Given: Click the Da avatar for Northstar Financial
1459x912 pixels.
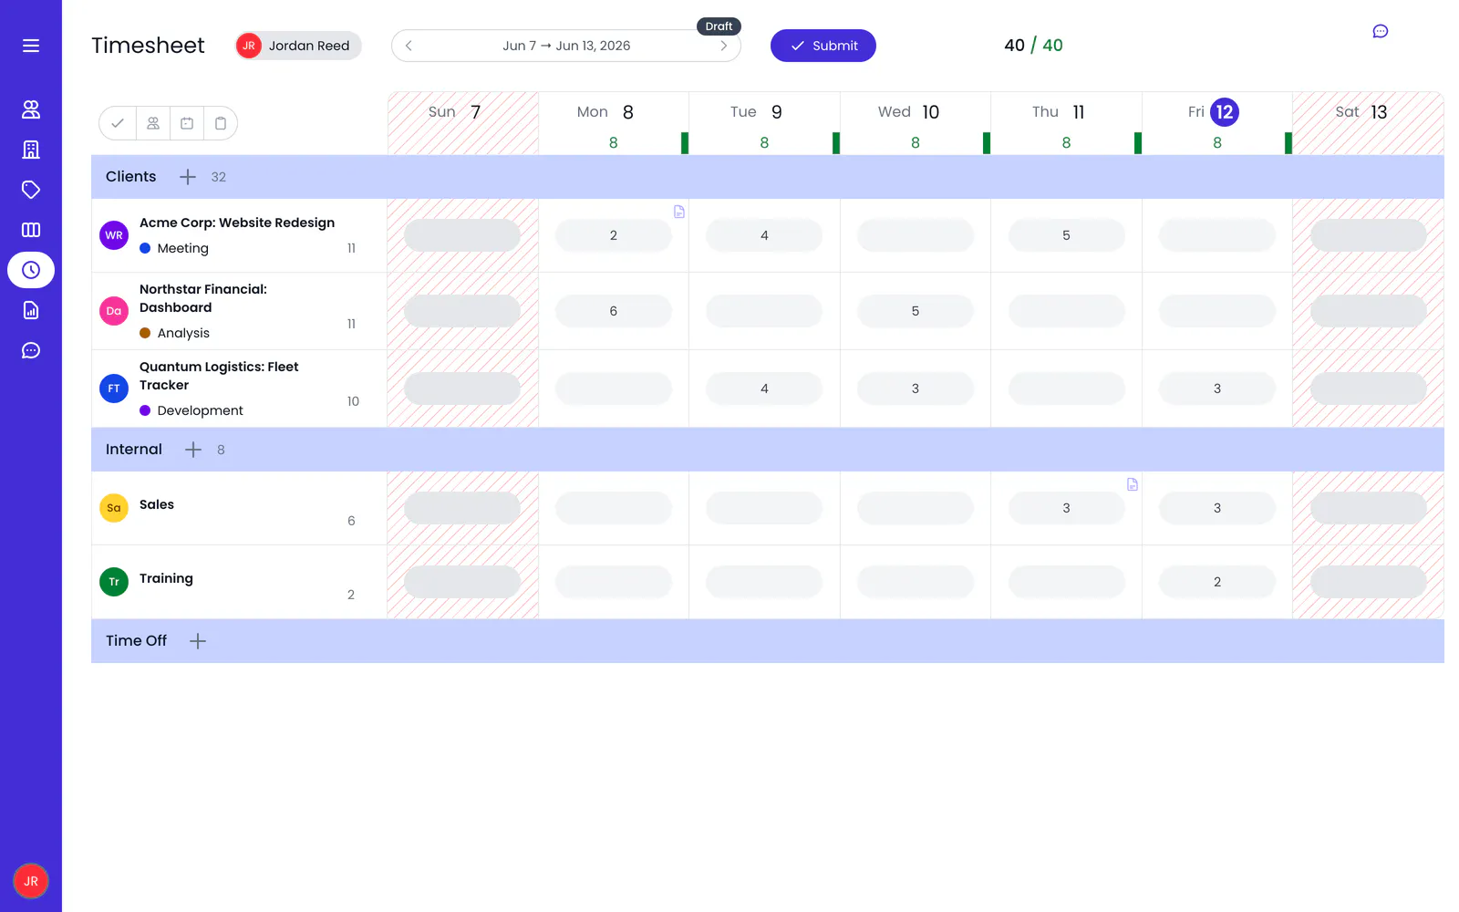Looking at the screenshot, I should 114,311.
